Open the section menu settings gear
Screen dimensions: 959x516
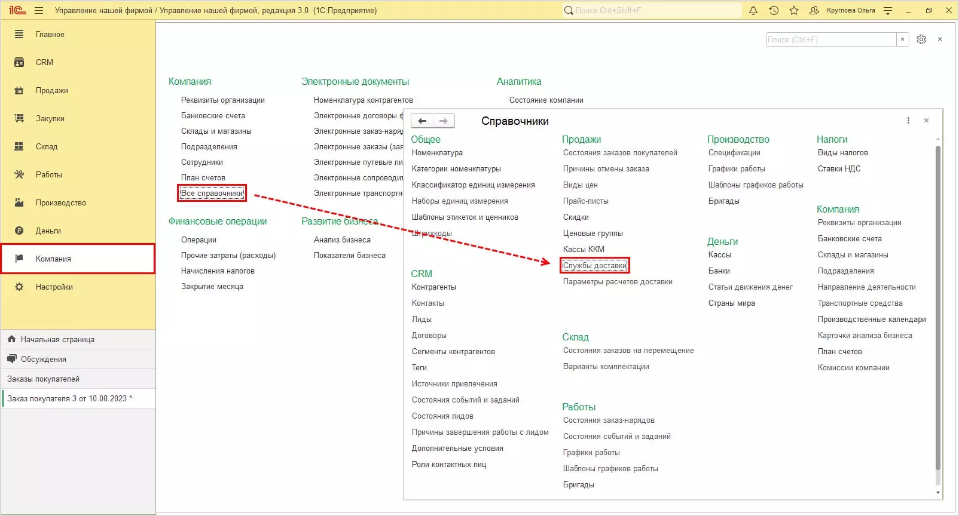921,39
